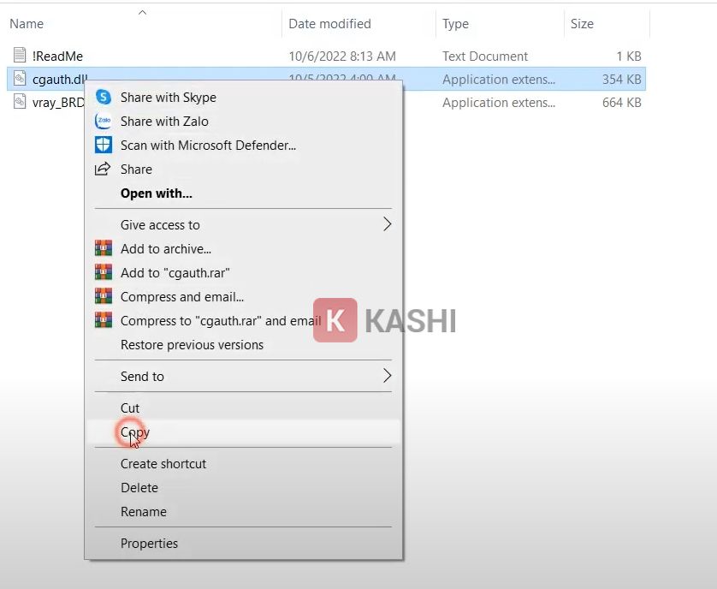Viewport: 717px width, 589px height.
Task: Click the !ReadMe text document icon
Action: (20, 57)
